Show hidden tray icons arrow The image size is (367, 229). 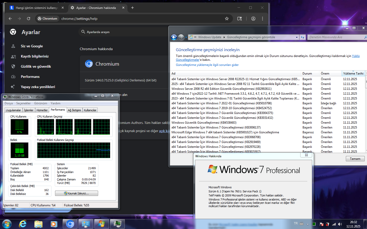pos(308,224)
